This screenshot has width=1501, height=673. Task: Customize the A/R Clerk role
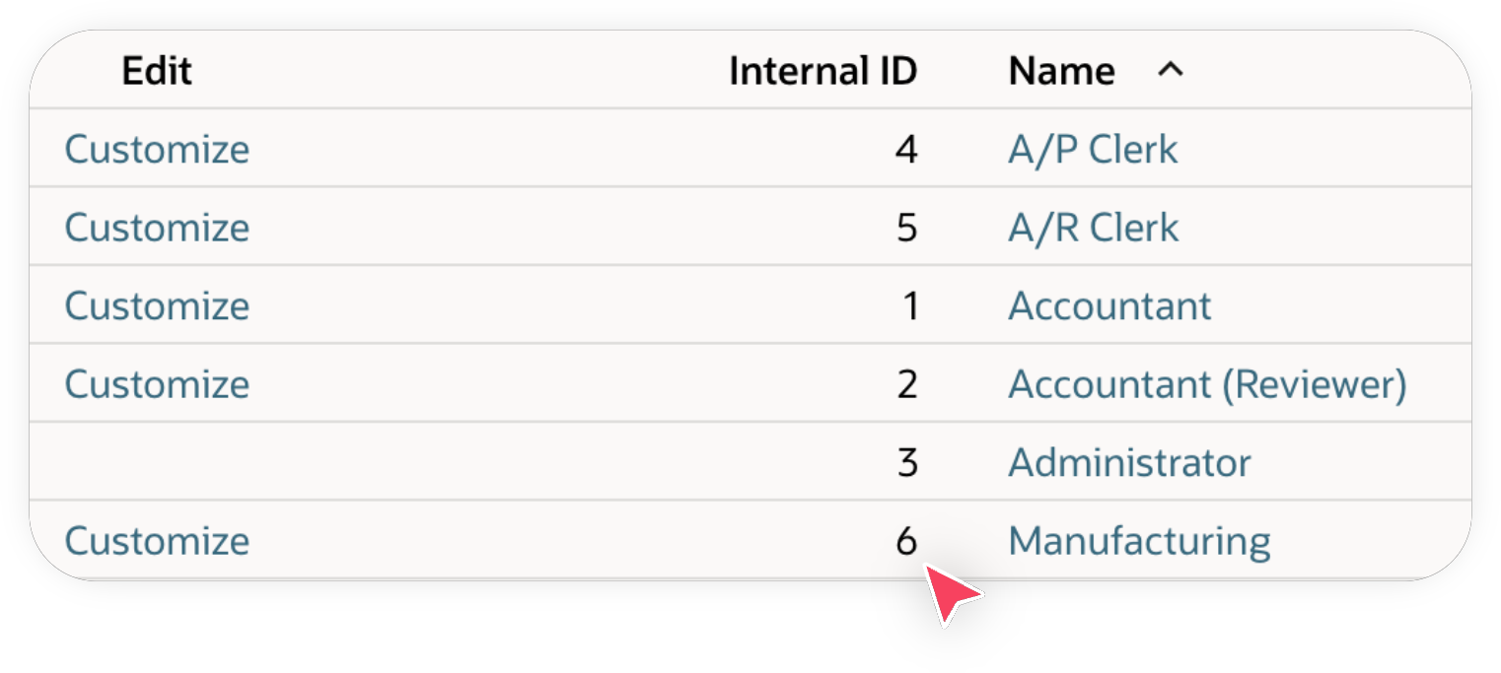[157, 227]
